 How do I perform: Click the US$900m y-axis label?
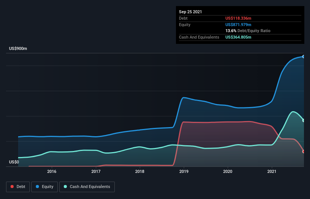[x=18, y=48]
